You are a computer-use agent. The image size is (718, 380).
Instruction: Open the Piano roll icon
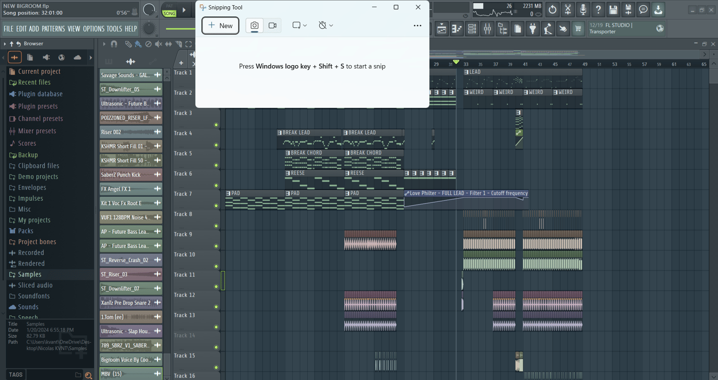click(x=457, y=29)
